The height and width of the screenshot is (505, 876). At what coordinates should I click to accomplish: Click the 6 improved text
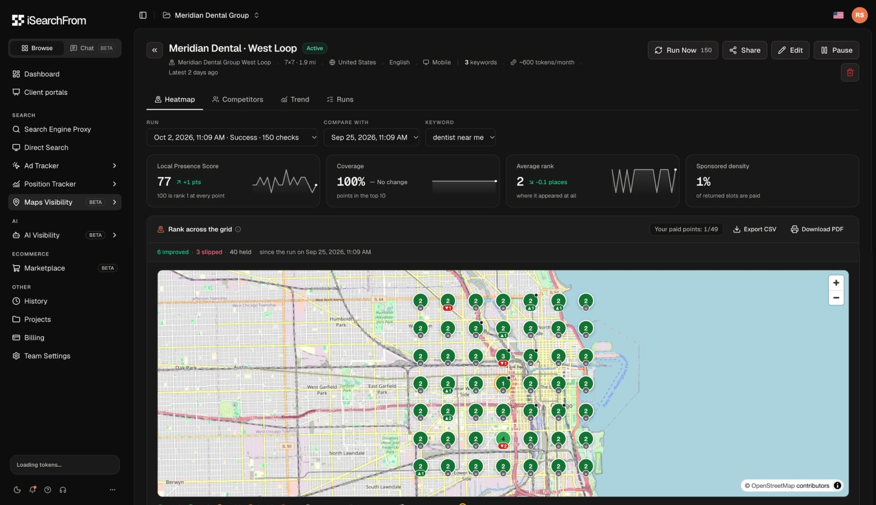[172, 252]
